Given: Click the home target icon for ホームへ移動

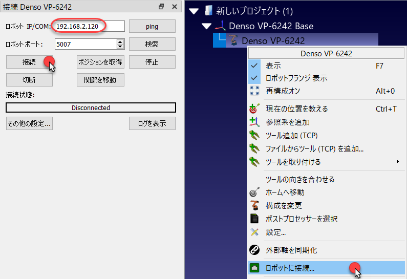Looking at the screenshot, I should 254,192.
